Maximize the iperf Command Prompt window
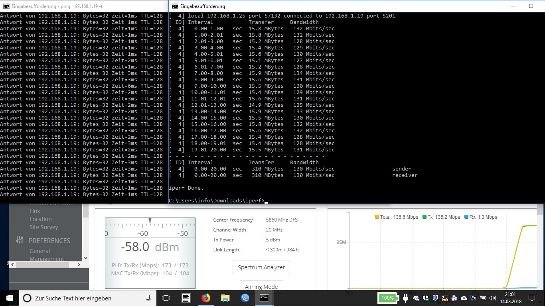This screenshot has width=545, height=306. click(x=531, y=6)
